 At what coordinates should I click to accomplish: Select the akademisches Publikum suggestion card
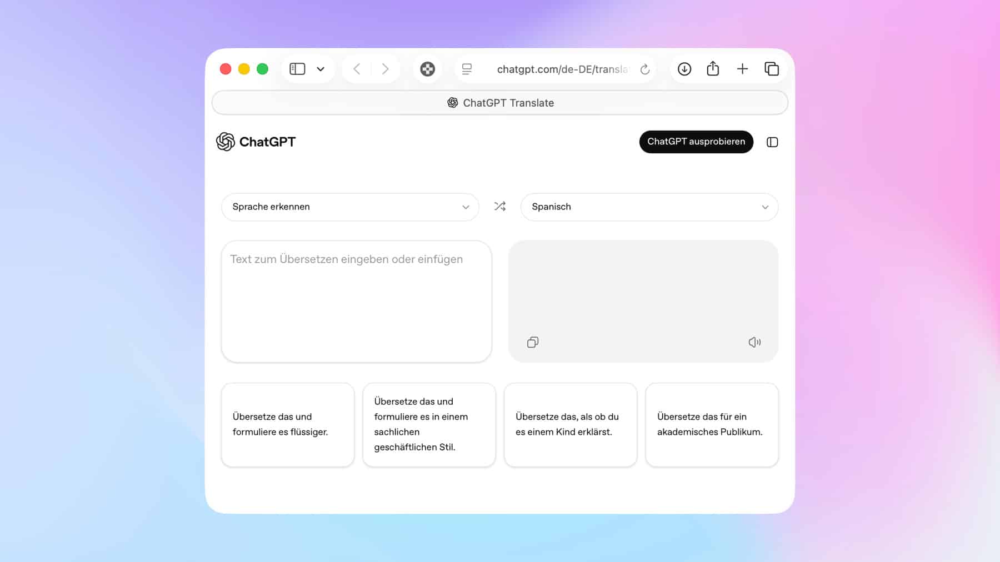(x=711, y=424)
